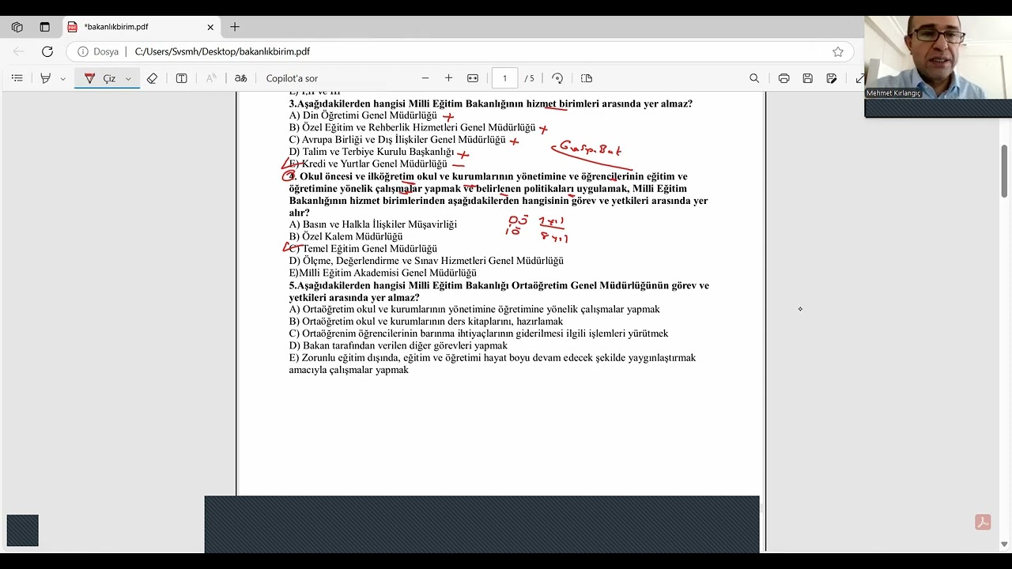
Task: Expand the Çiz pen options dropdown
Action: pos(128,78)
